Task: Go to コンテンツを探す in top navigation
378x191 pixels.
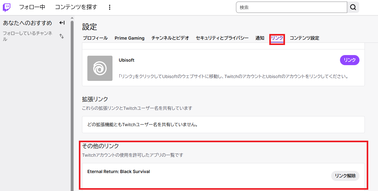Action: click(76, 7)
